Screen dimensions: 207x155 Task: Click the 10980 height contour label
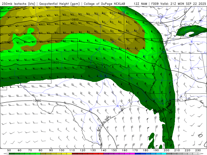[37, 101]
